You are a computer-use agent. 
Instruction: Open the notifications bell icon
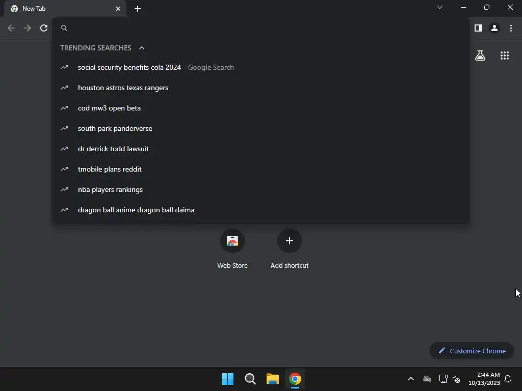pos(508,379)
